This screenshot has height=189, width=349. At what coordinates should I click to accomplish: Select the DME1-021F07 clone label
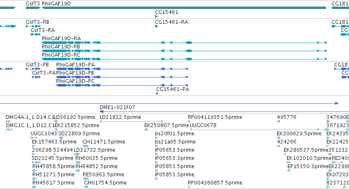117,107
